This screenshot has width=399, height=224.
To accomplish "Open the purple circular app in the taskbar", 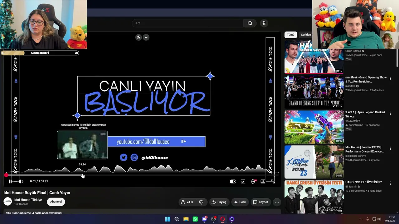I will tap(232, 219).
